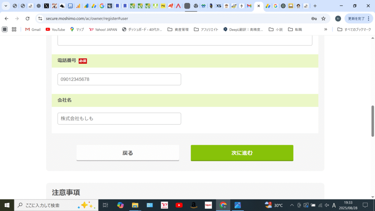The image size is (375, 211).
Task: Open the Gmail bookmark
Action: [33, 29]
